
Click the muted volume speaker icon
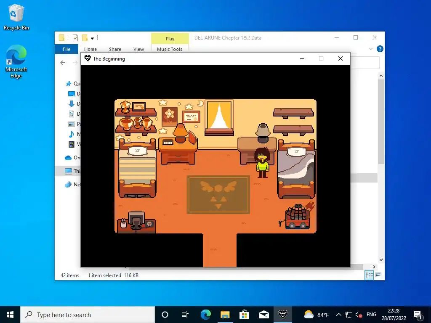[x=359, y=315]
